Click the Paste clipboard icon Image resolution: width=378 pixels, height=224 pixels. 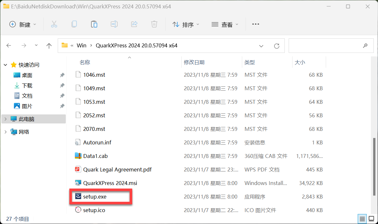pos(94,24)
